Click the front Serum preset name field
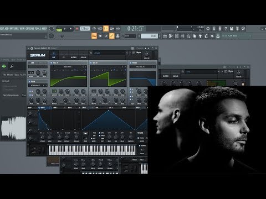Image resolution: width=266 pixels, height=199 pixels. [109, 53]
